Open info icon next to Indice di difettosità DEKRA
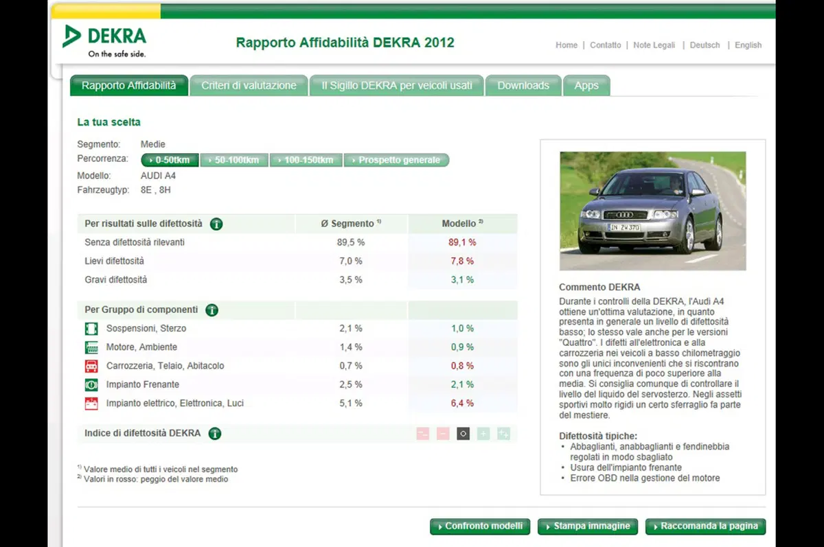 pyautogui.click(x=214, y=434)
